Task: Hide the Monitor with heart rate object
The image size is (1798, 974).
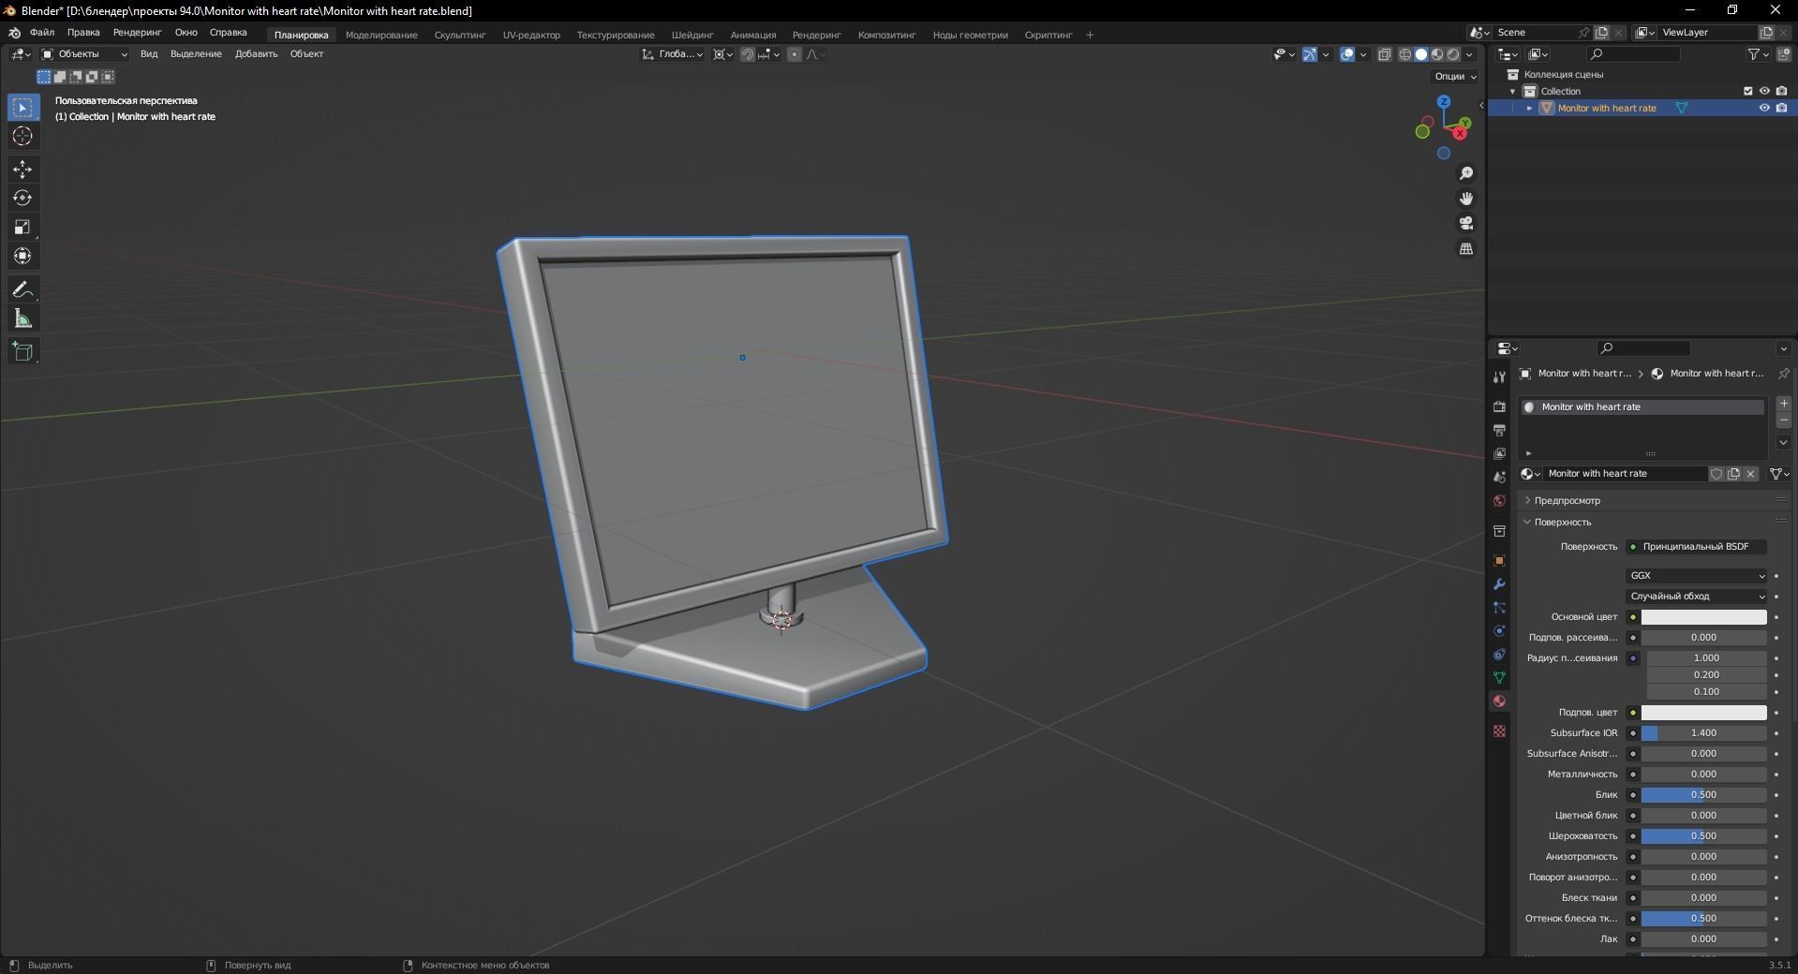Action: click(x=1764, y=108)
